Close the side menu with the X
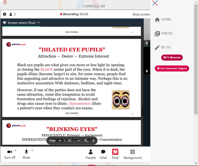 tap(155, 3)
